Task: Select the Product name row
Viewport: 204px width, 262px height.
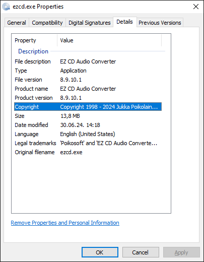Action: (x=88, y=89)
